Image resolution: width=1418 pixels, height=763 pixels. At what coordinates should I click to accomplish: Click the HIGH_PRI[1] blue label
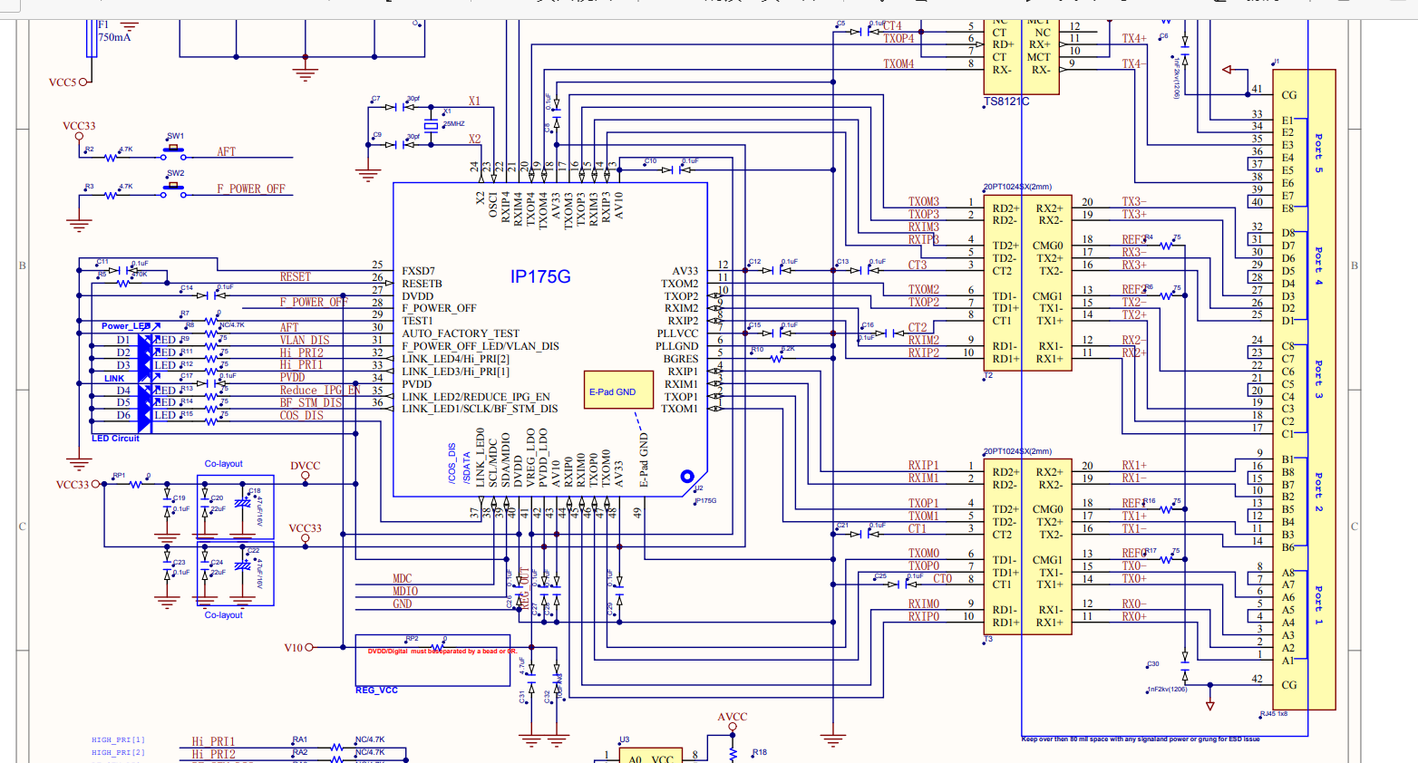(118, 740)
